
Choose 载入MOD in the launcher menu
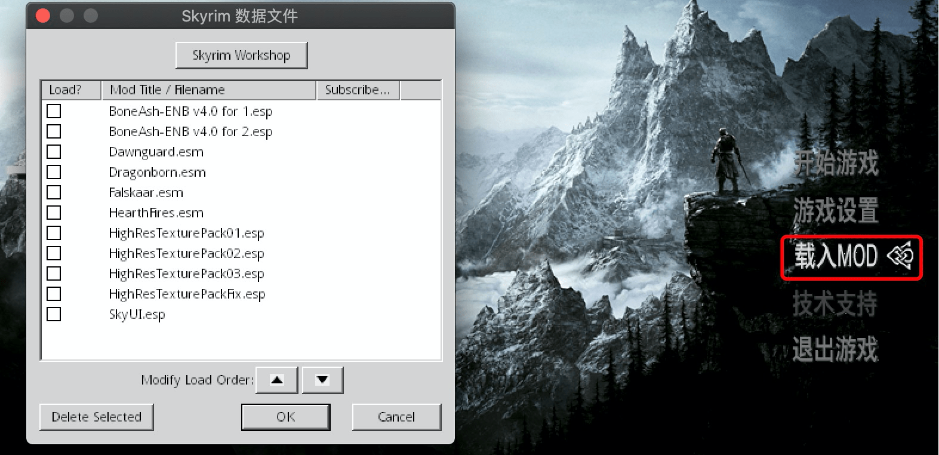836,257
